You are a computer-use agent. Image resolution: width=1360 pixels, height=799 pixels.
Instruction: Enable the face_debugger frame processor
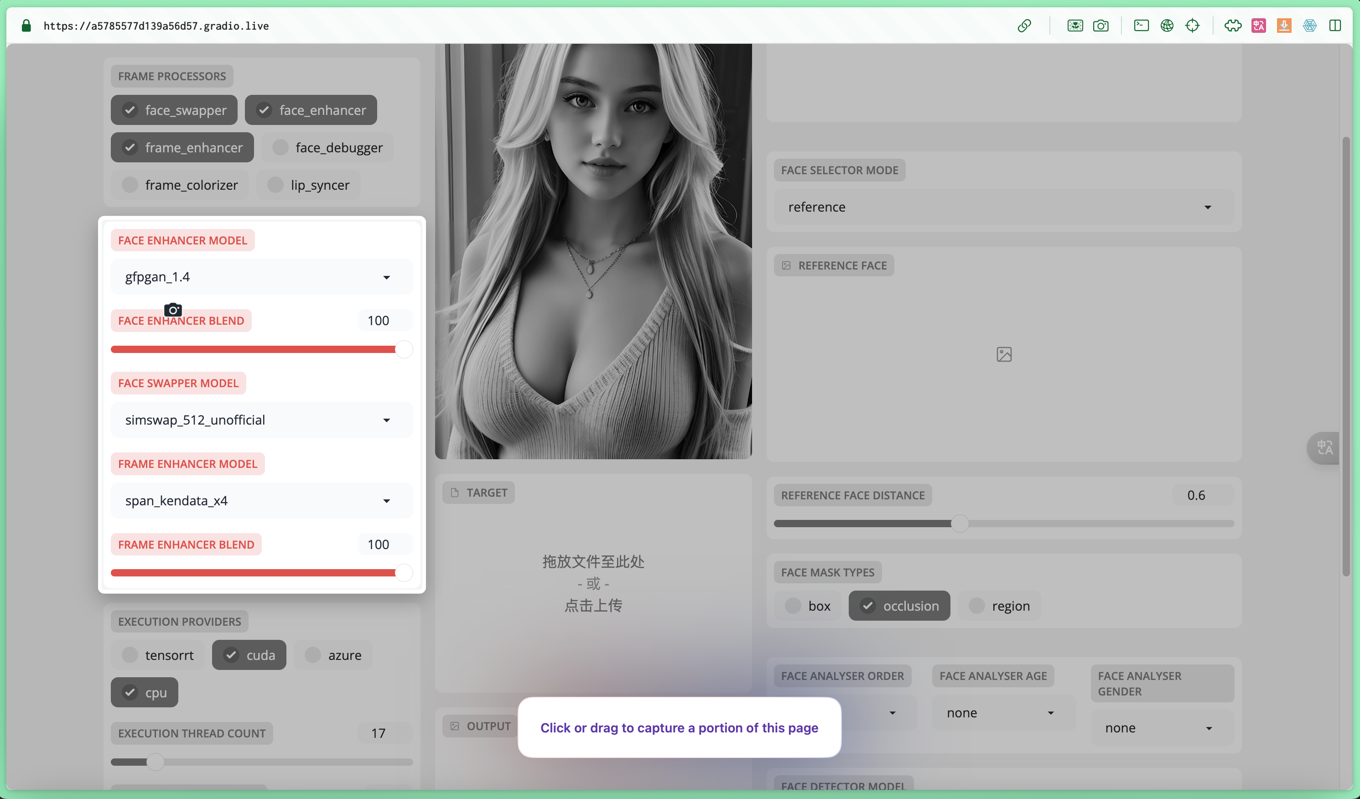[x=327, y=147]
